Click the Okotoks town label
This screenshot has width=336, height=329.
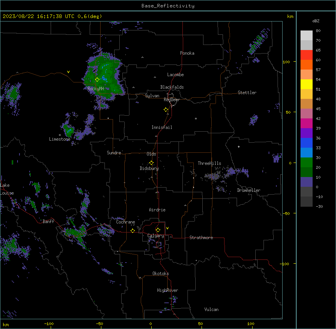[161, 274]
